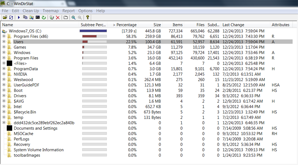Expand the $Recycle.Bin folder node
The image size is (298, 165).
pyautogui.click(x=4, y=112)
